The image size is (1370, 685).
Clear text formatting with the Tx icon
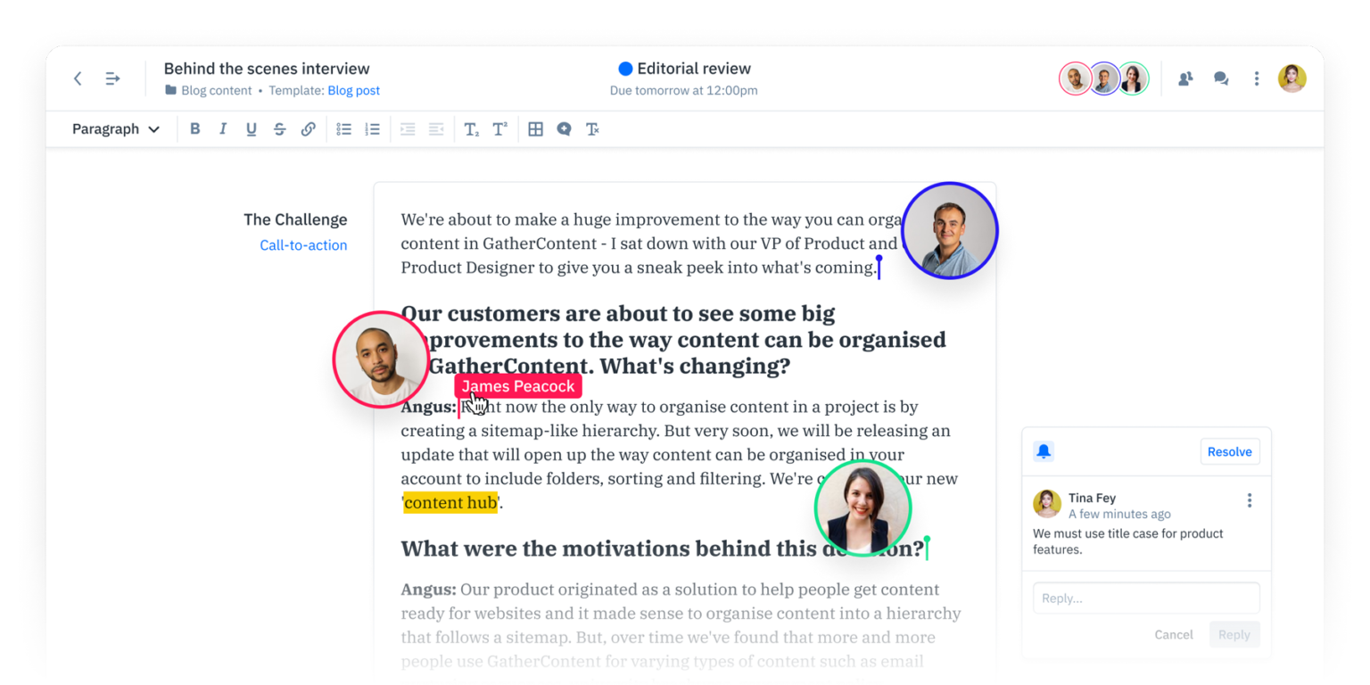pos(591,128)
